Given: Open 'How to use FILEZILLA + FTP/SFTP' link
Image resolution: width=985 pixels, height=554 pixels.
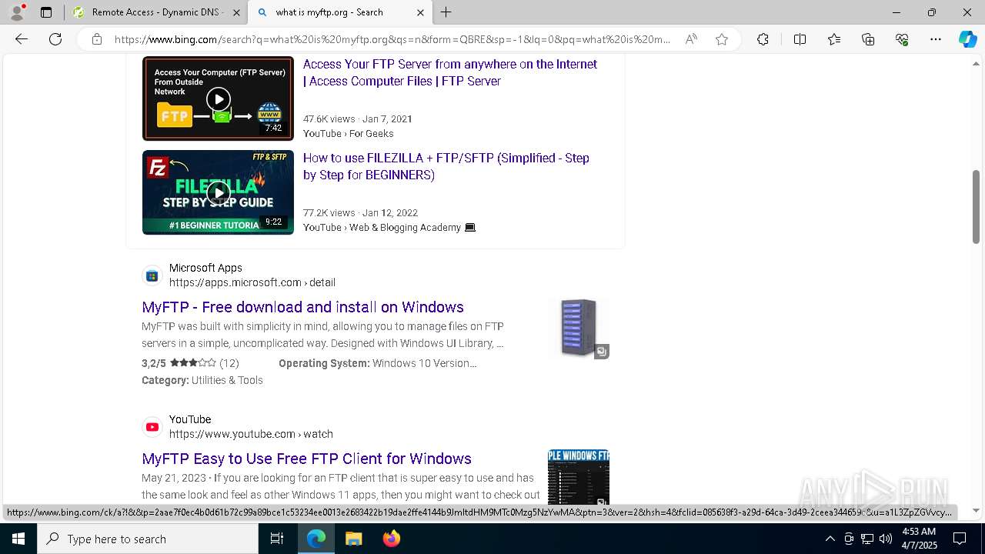Looking at the screenshot, I should coord(446,166).
